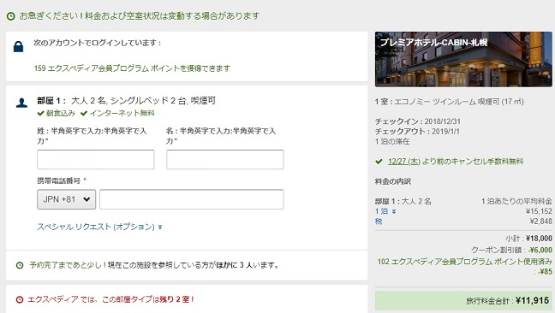Click the ¥15,152 nightly rate value
Viewport: 555px width, 313px height.
(539, 211)
